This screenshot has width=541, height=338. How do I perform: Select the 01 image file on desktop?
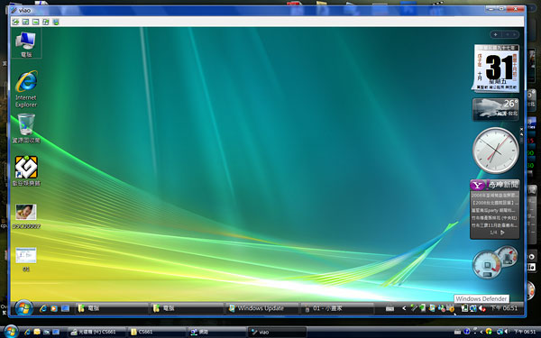point(26,260)
